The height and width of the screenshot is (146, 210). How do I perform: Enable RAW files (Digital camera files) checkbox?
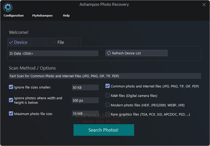click(x=108, y=95)
